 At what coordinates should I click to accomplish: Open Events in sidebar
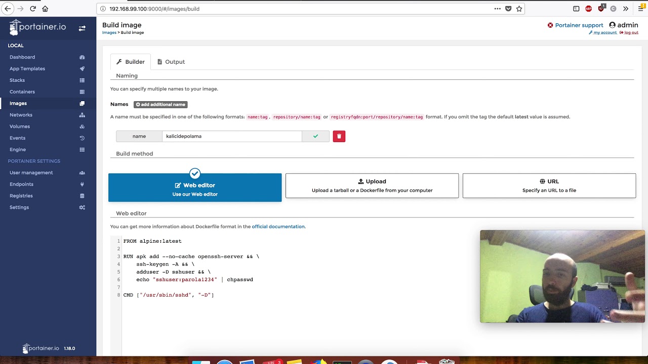(x=17, y=138)
